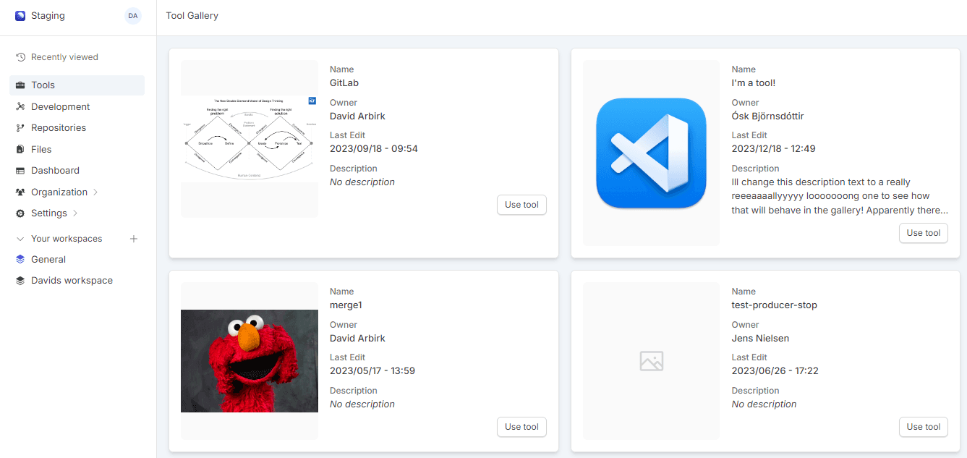Screen dimensions: 967x458
Task: Click Use tool on I'm a tool! card
Action: [923, 233]
